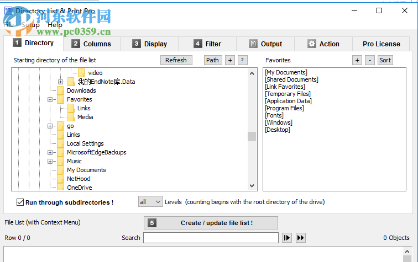This screenshot has width=418, height=262.
Task: Click the directory tree scrollbar thumb
Action: pos(252,136)
